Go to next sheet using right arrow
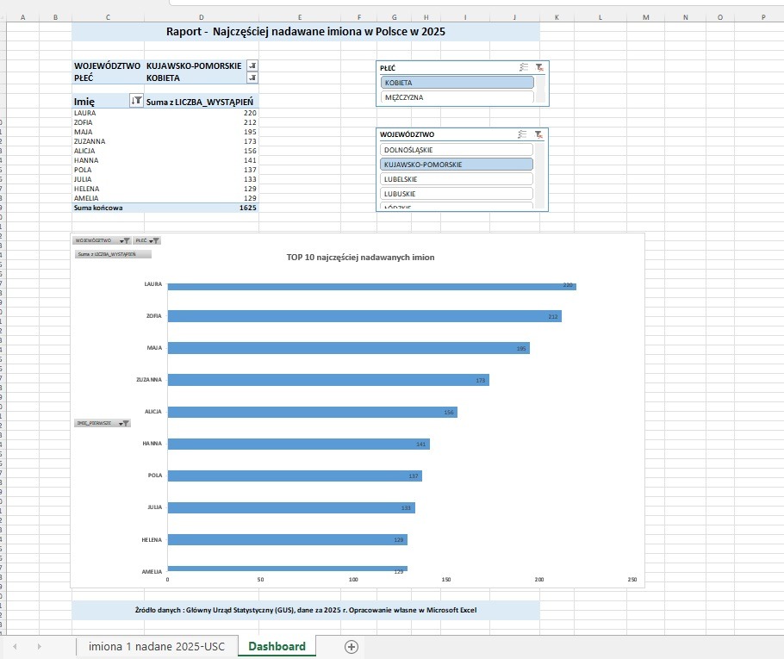Image resolution: width=784 pixels, height=659 pixels. click(39, 646)
